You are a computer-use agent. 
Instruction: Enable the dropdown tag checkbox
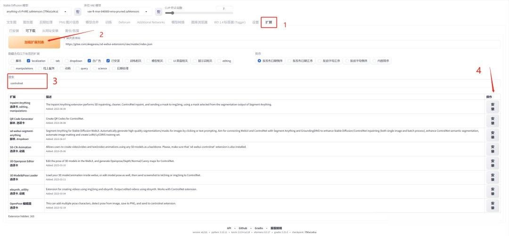67,61
